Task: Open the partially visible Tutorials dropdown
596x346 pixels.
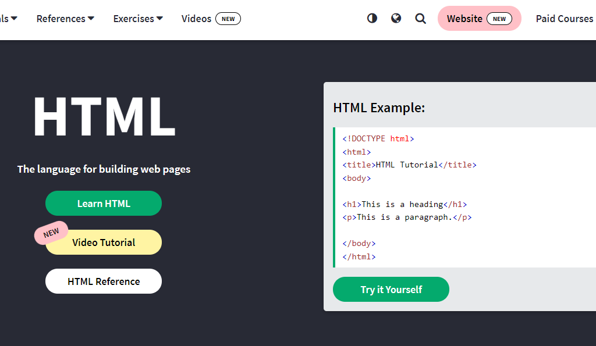Action: pos(8,19)
